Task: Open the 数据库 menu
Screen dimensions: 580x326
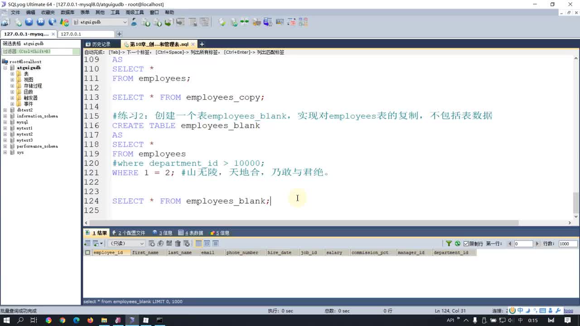Action: click(68, 12)
